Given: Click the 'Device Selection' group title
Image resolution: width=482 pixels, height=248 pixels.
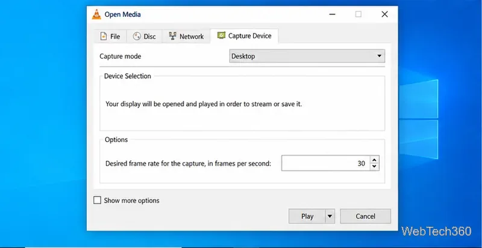Looking at the screenshot, I should 128,76.
